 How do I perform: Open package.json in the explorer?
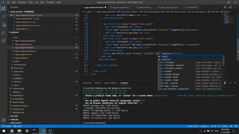tap(18, 109)
